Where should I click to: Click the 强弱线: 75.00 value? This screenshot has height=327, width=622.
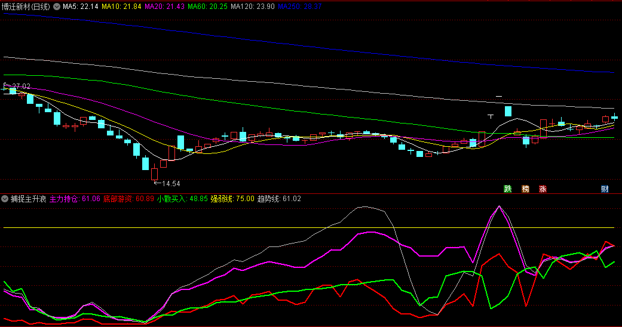click(x=232, y=199)
